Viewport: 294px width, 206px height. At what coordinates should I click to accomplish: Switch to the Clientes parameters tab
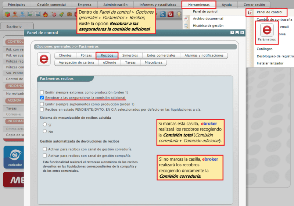65,55
